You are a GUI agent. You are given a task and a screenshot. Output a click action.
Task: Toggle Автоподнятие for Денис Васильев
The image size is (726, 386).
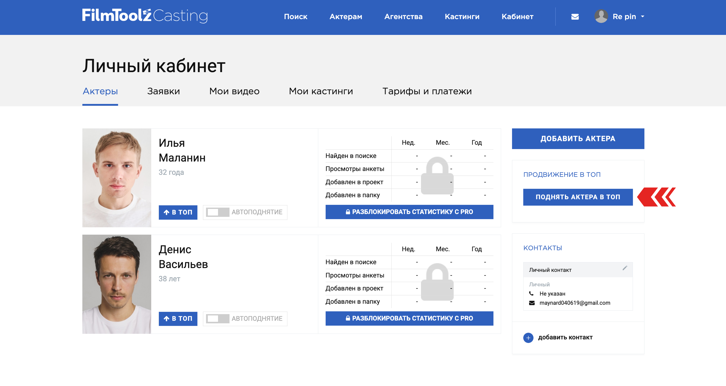pyautogui.click(x=217, y=319)
